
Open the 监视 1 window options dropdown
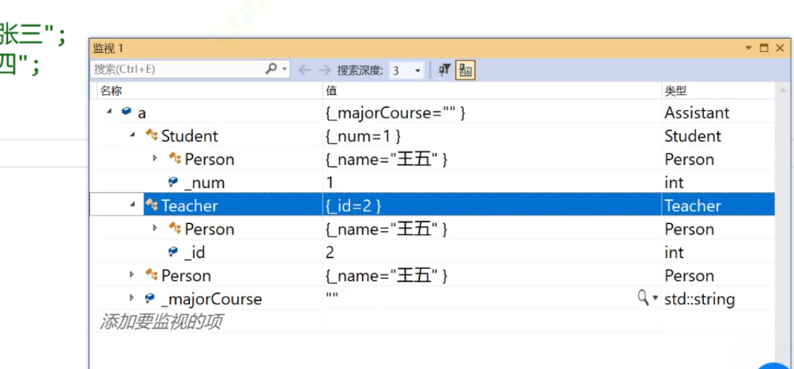(x=749, y=48)
